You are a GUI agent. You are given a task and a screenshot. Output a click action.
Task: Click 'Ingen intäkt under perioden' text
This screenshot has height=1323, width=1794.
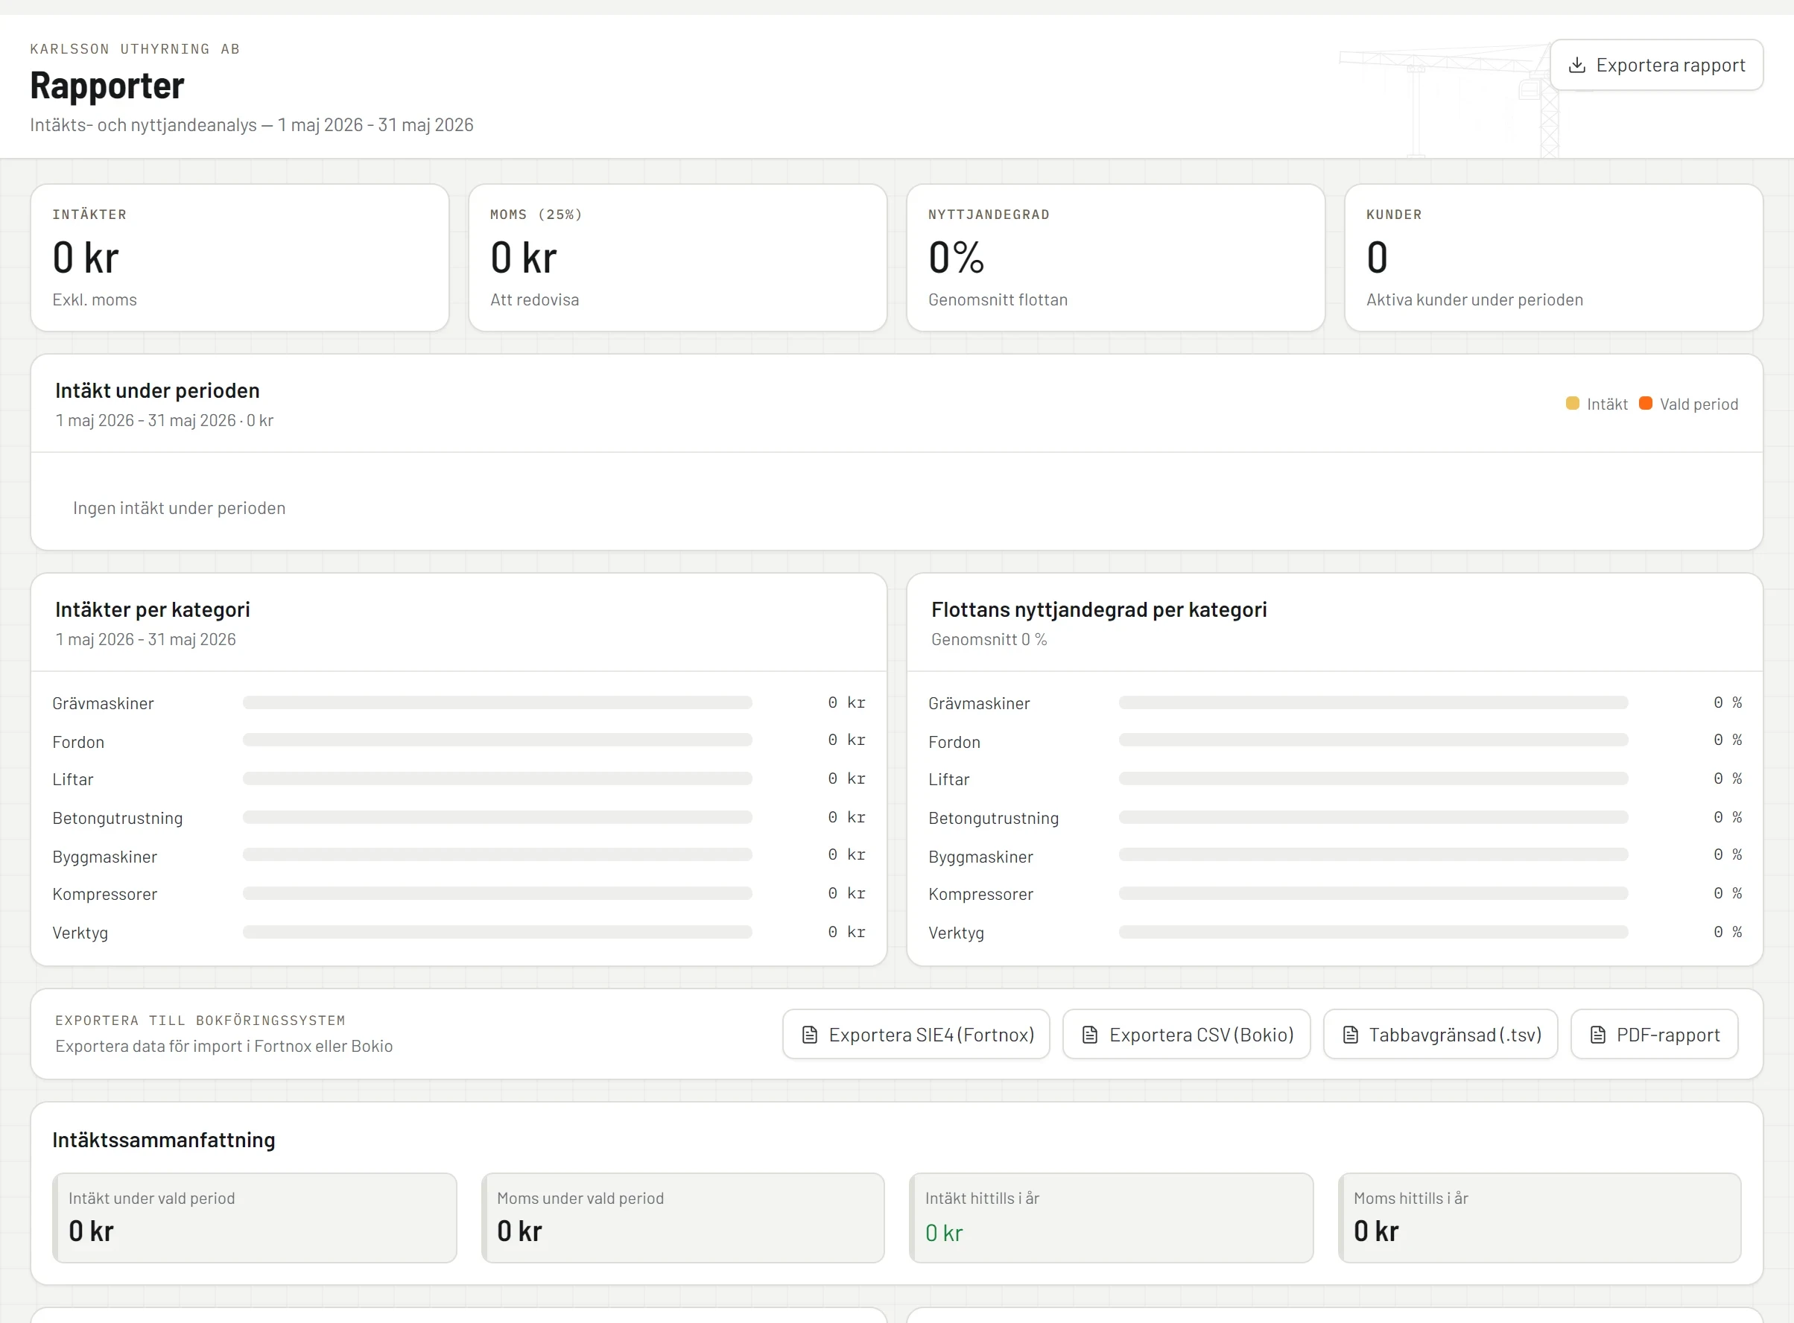point(180,509)
